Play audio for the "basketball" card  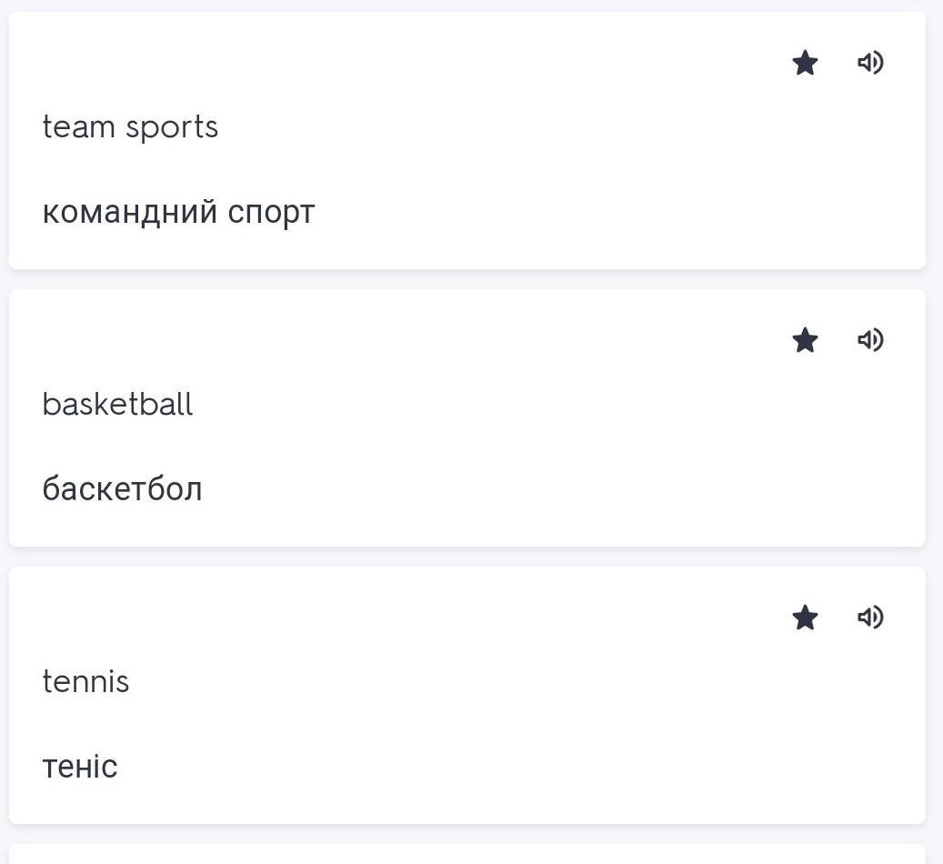pyautogui.click(x=870, y=340)
